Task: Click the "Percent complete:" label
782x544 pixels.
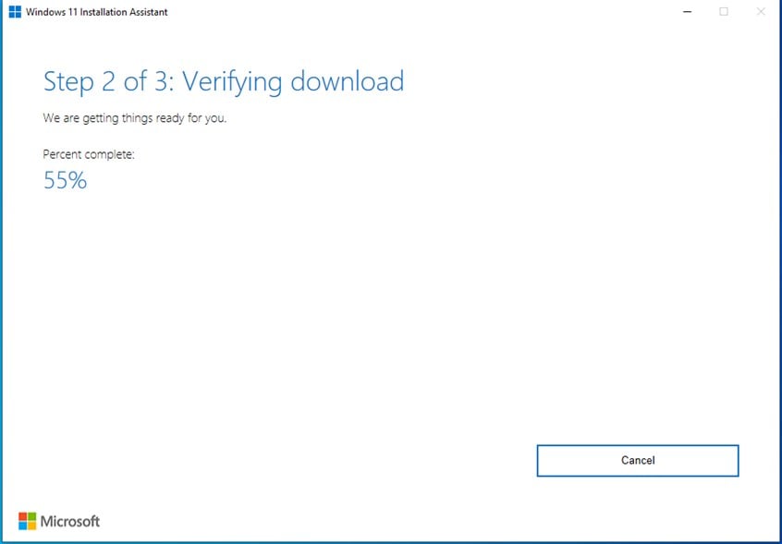Action: click(89, 154)
